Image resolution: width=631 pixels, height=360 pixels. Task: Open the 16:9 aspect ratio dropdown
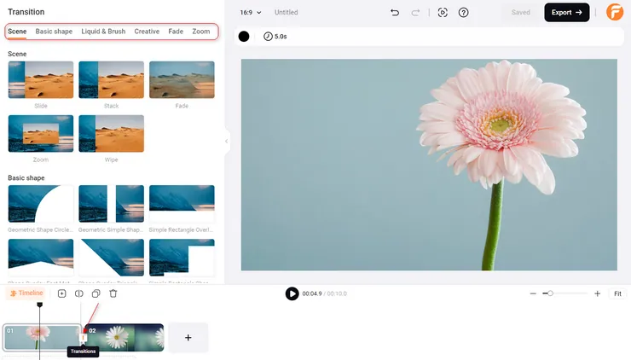[251, 13]
